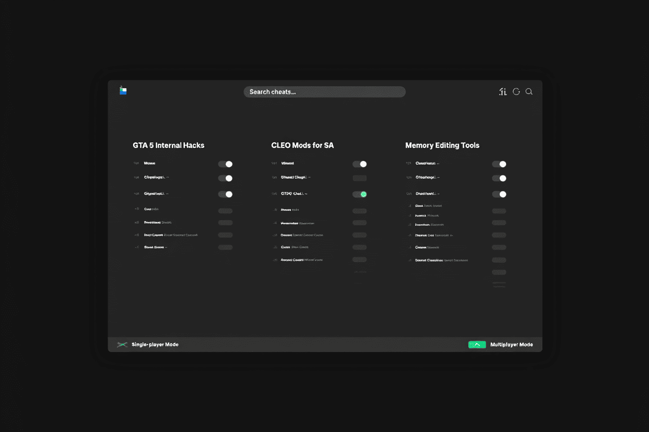Screen dimensions: 649x432
Task: Toggle the first switch under GTA 5 Internal Hacks
Action: pyautogui.click(x=225, y=164)
